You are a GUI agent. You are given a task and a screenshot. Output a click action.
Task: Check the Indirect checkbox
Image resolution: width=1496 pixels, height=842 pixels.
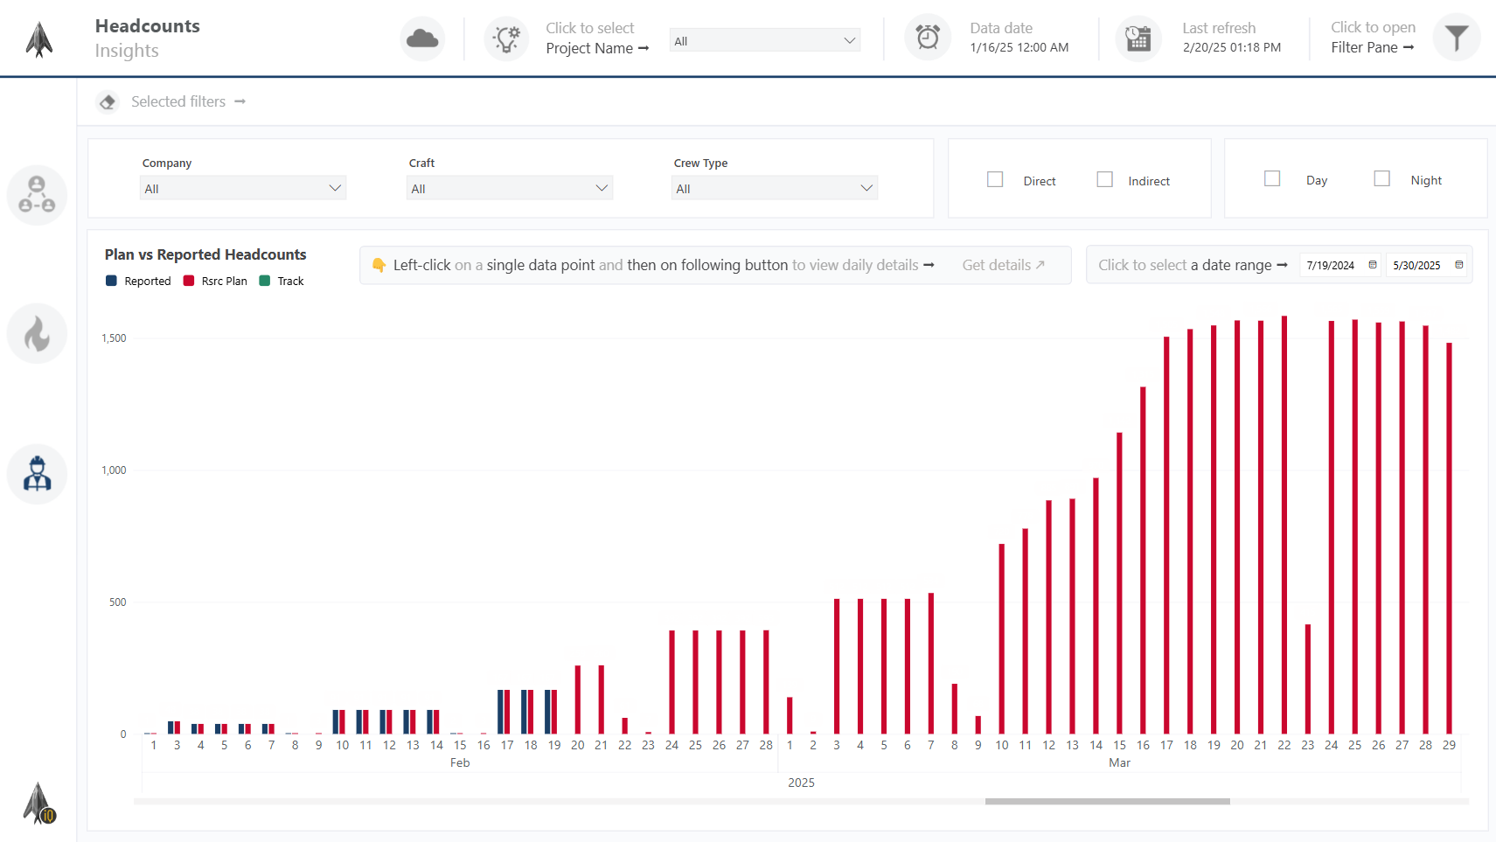1105,179
